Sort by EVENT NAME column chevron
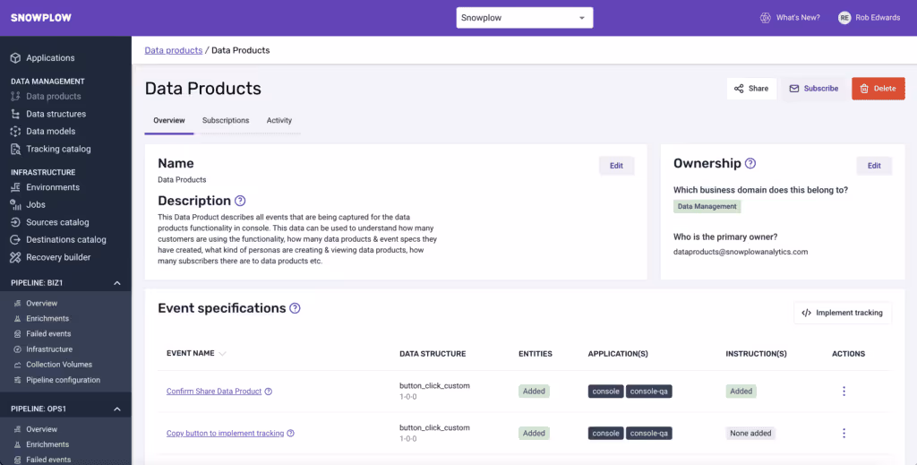Image resolution: width=917 pixels, height=465 pixels. point(222,354)
